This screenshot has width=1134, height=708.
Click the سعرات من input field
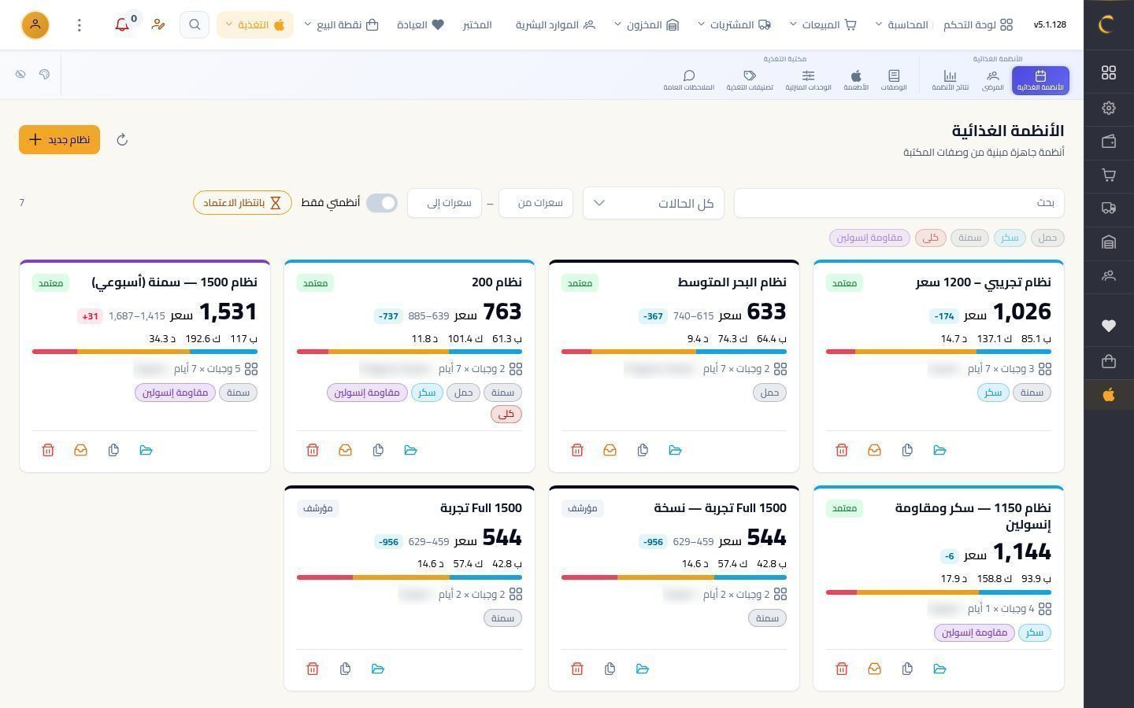pyautogui.click(x=535, y=203)
